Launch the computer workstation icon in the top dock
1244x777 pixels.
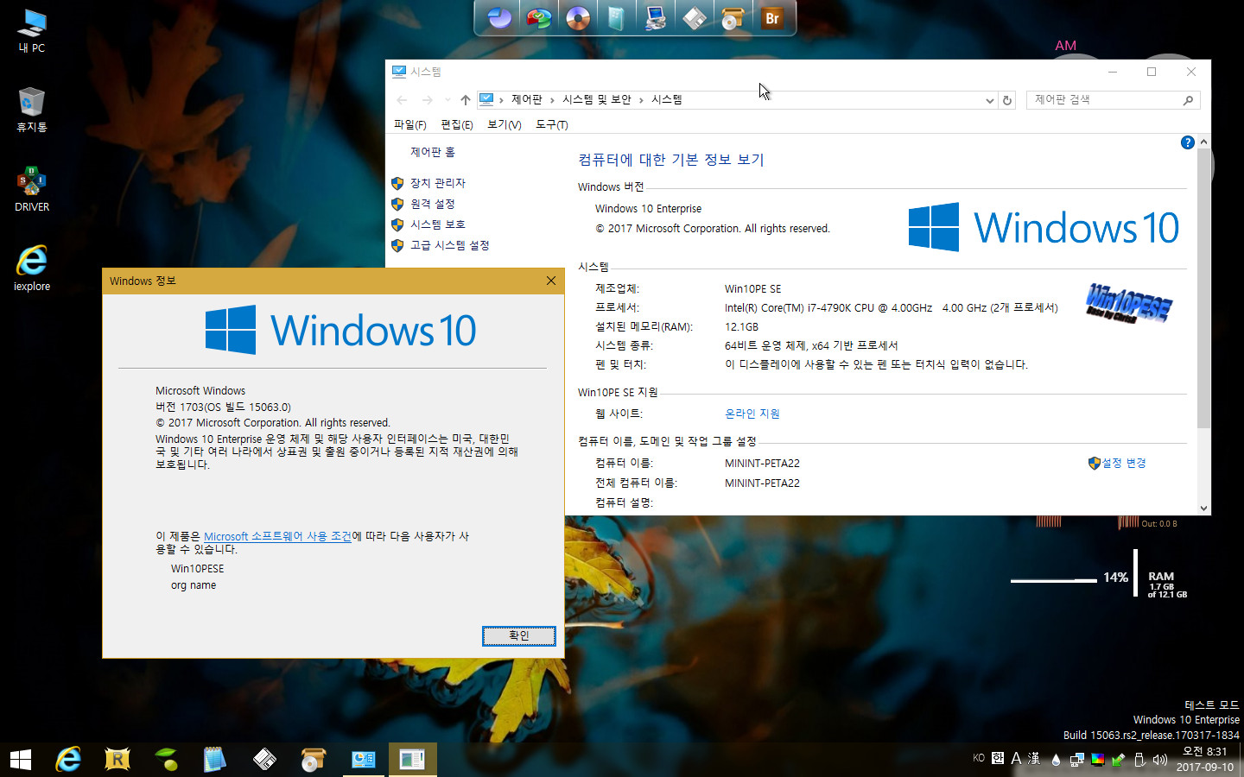tap(656, 17)
